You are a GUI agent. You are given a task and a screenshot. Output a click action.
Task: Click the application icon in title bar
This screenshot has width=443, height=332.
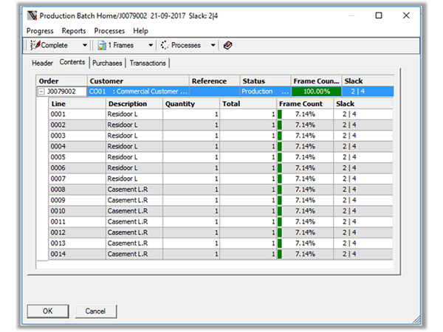(x=31, y=15)
